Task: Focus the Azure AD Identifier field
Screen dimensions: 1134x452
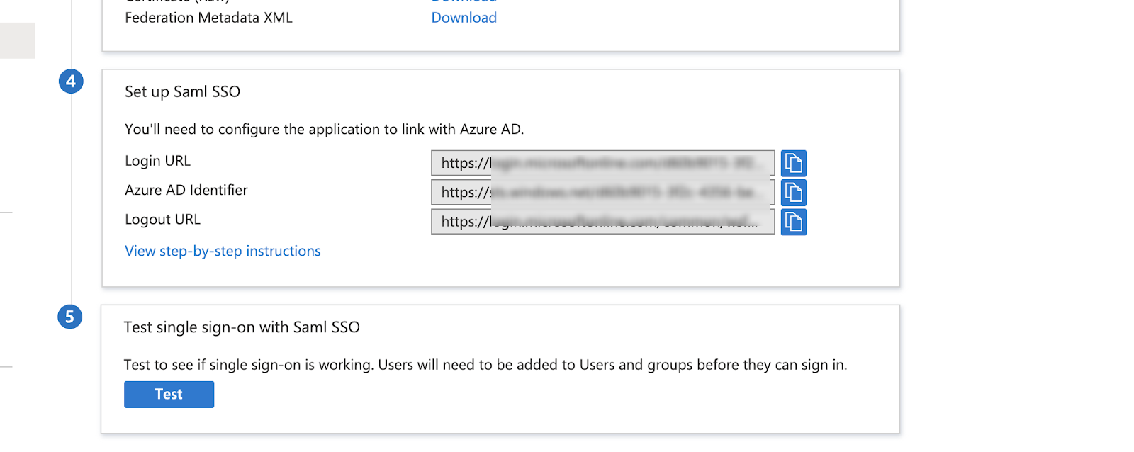Action: tap(602, 193)
